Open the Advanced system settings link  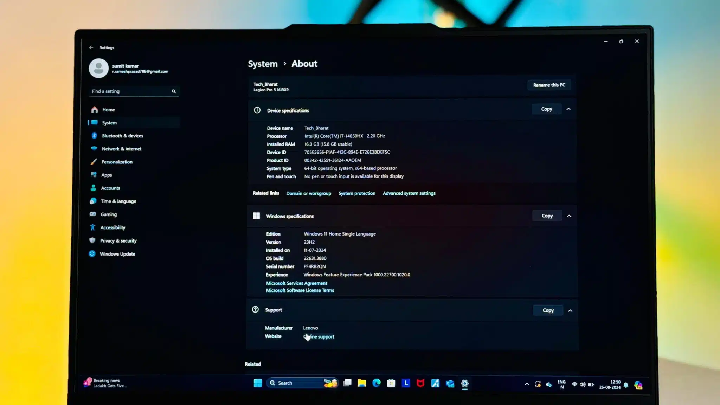[x=409, y=193]
